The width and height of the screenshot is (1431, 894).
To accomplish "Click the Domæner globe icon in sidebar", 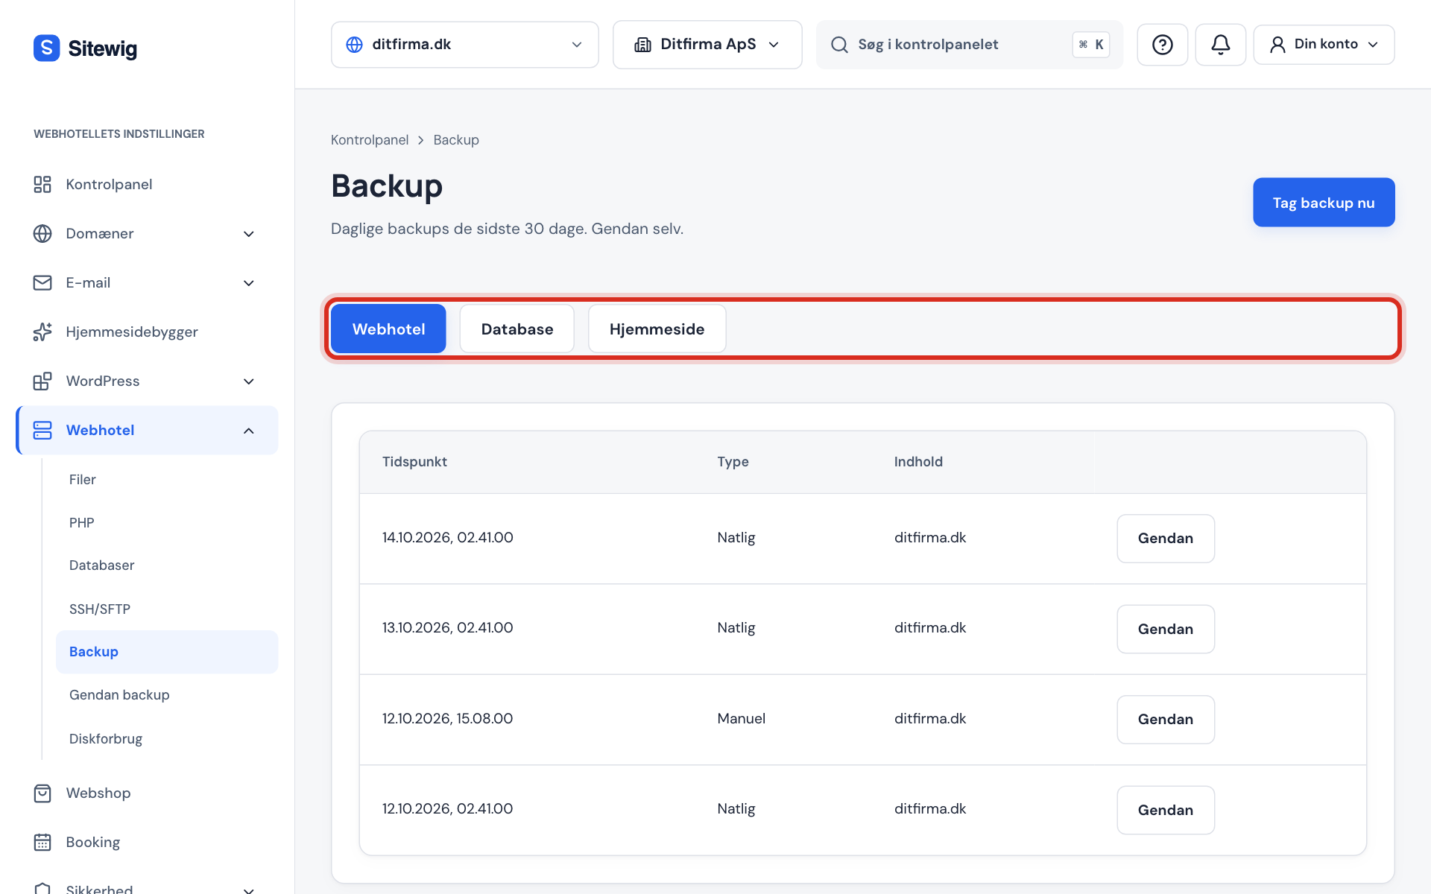I will (x=42, y=233).
